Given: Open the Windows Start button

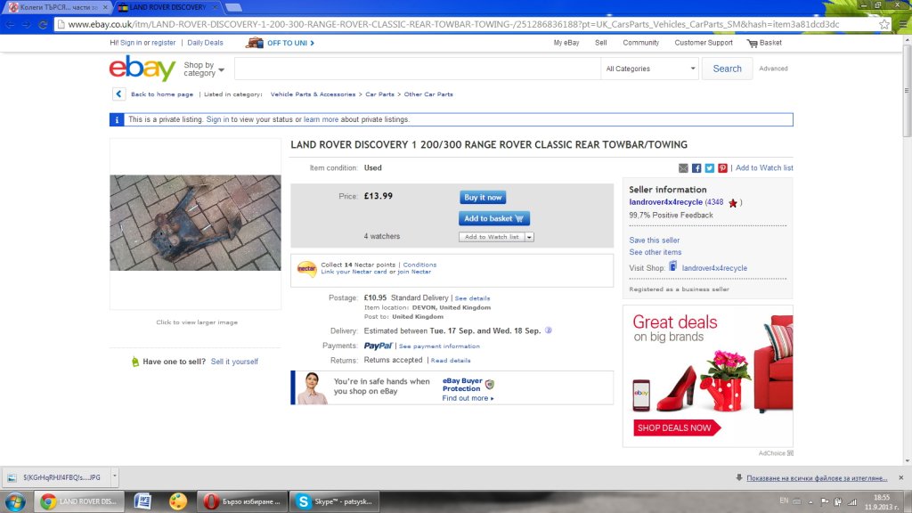Looking at the screenshot, I should click(x=15, y=501).
